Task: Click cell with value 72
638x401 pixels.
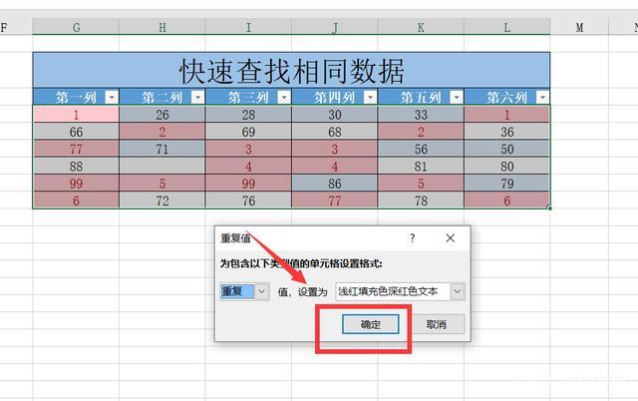Action: click(161, 200)
